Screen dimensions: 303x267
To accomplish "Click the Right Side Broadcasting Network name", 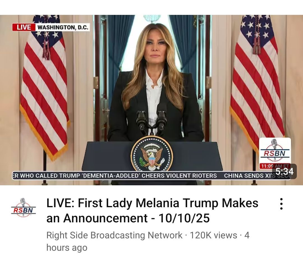I will [x=114, y=235].
